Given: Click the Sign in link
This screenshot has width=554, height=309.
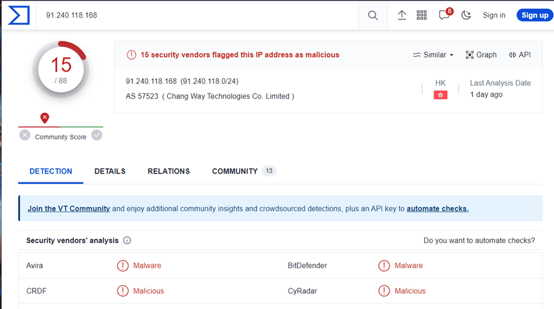Looking at the screenshot, I should click(x=494, y=15).
